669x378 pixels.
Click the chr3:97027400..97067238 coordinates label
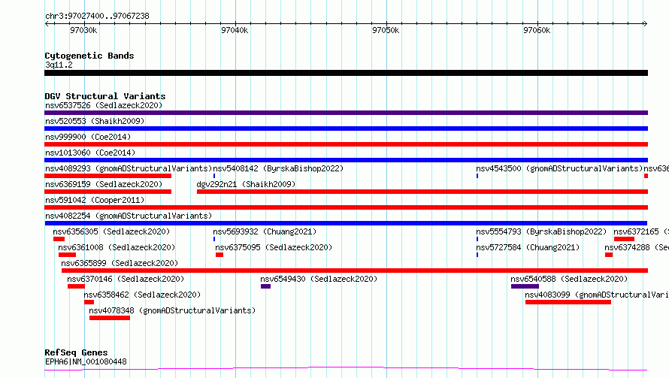click(x=97, y=16)
